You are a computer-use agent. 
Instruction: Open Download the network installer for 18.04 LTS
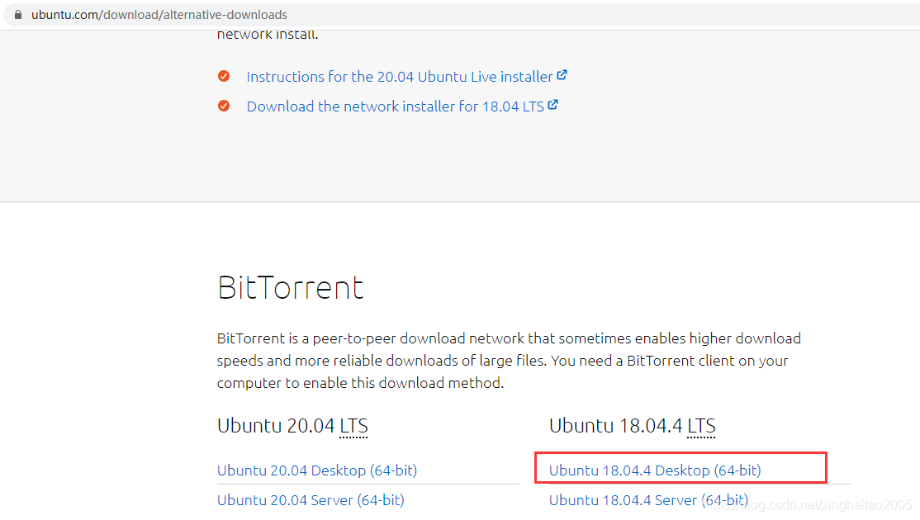pos(395,106)
